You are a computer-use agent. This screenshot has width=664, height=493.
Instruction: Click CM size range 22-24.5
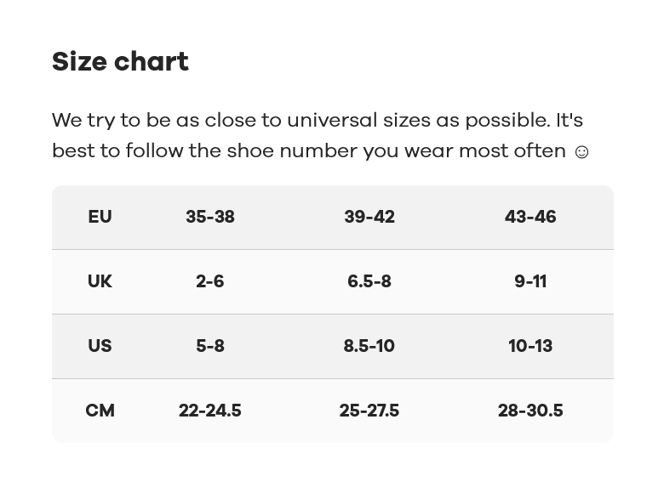pos(210,411)
